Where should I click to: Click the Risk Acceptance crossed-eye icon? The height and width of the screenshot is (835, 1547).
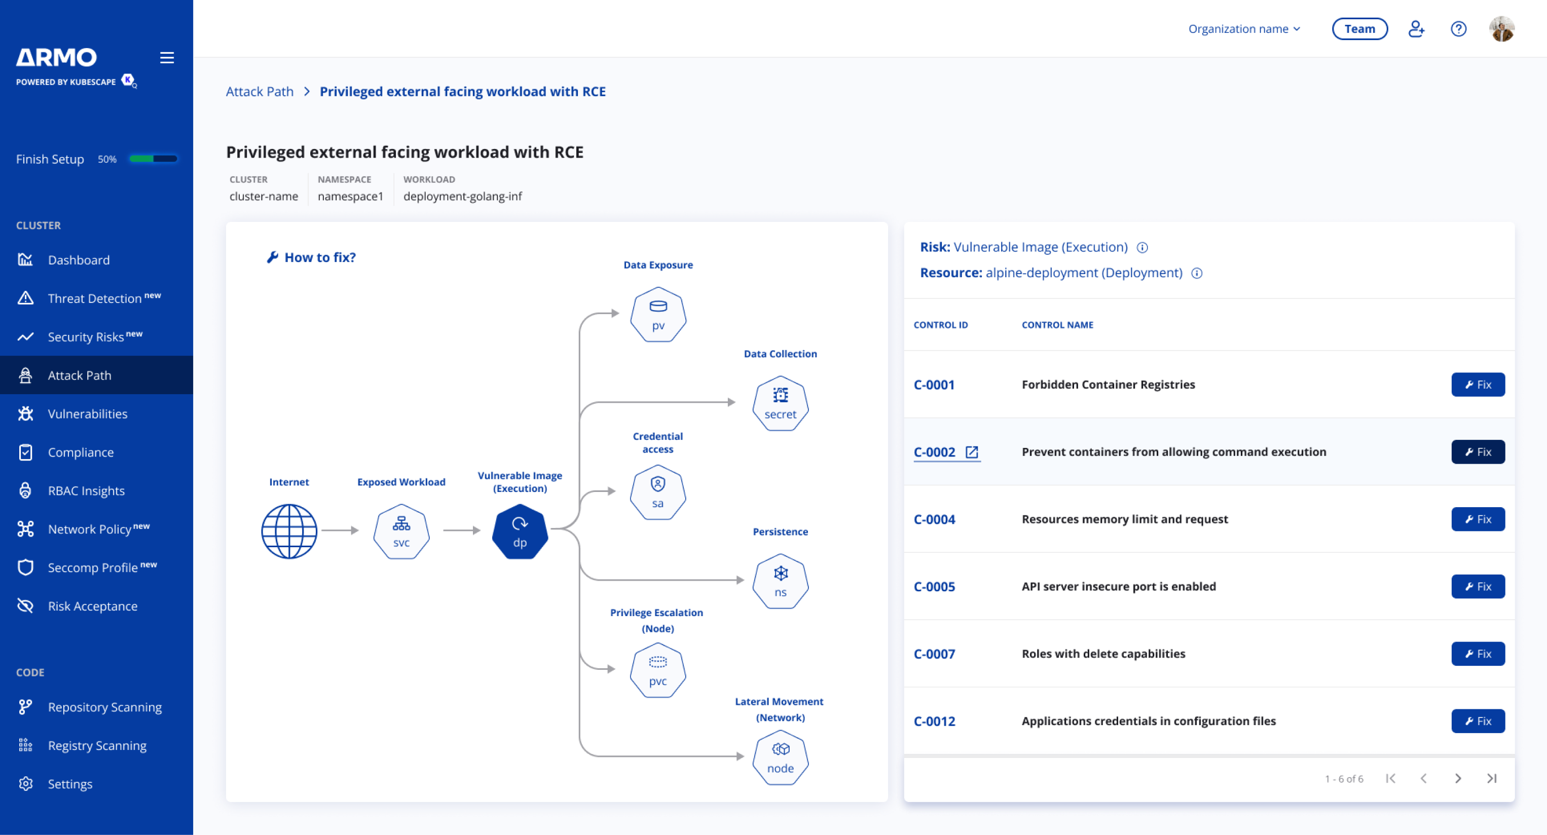(25, 605)
